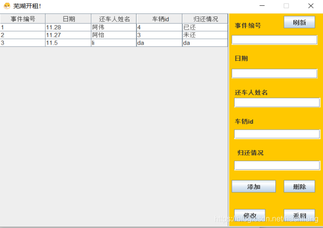Minimize the 芜湖开租 window

pos(262,6)
